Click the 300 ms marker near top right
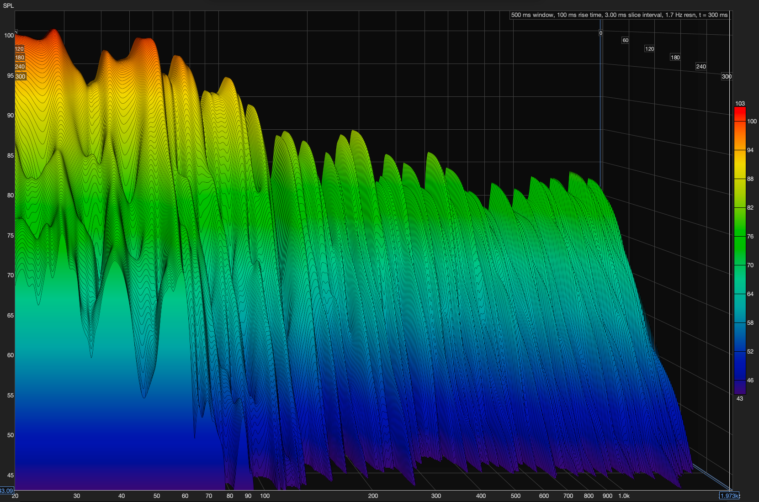Viewport: 759px width, 502px height. [727, 77]
